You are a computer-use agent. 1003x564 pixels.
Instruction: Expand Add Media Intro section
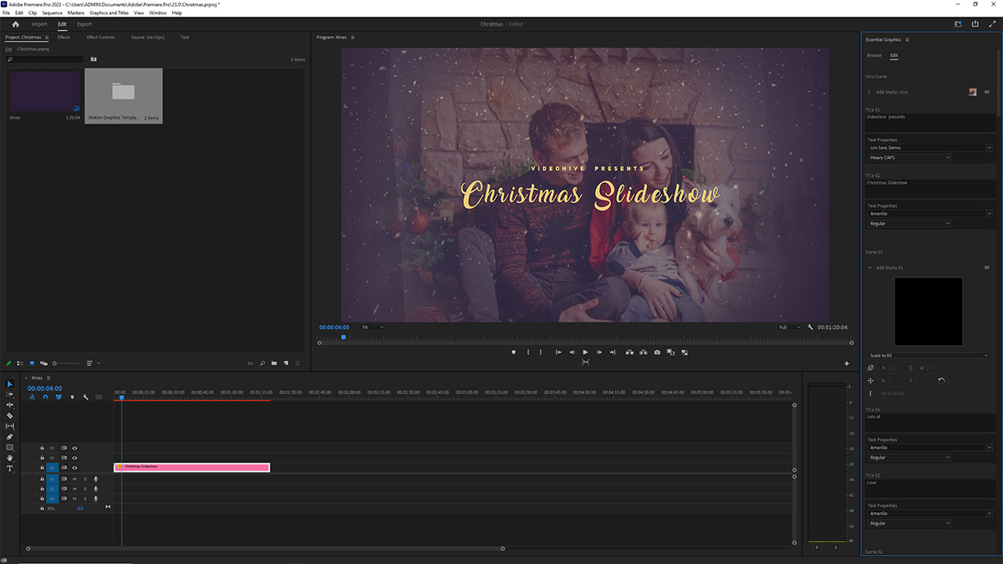tap(869, 92)
